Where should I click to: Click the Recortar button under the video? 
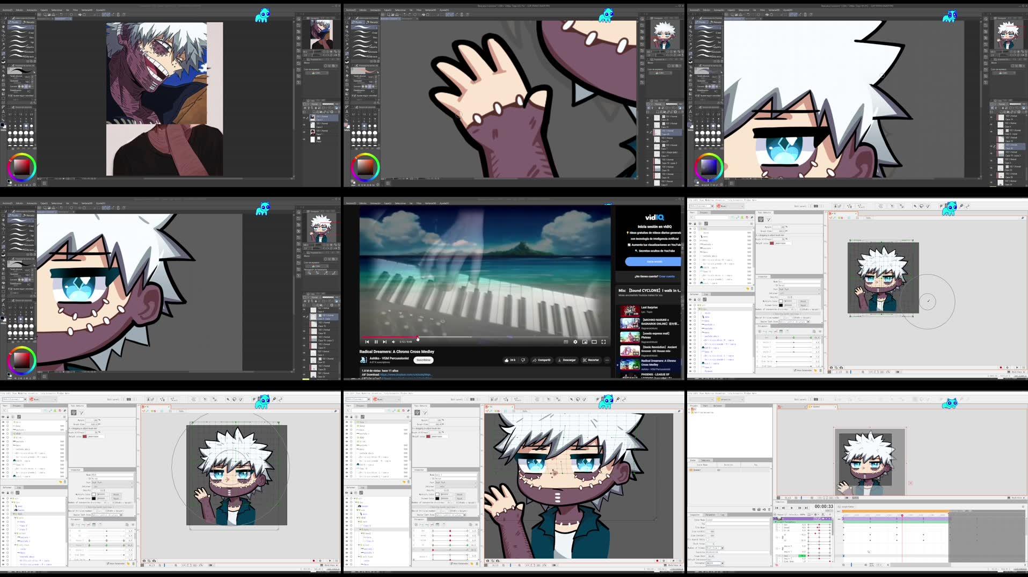[590, 360]
